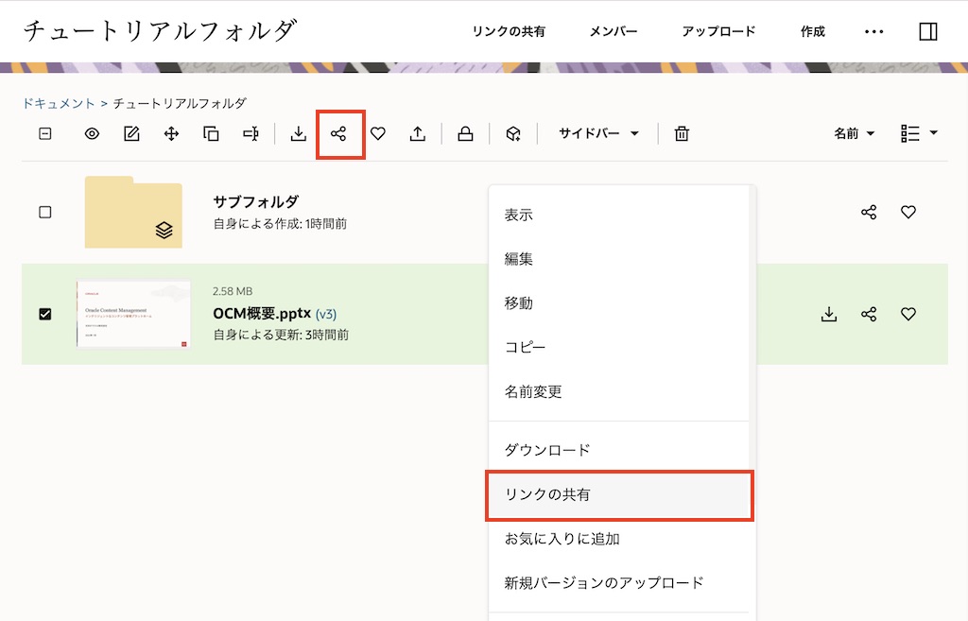Select the edit pencil icon

click(x=132, y=133)
